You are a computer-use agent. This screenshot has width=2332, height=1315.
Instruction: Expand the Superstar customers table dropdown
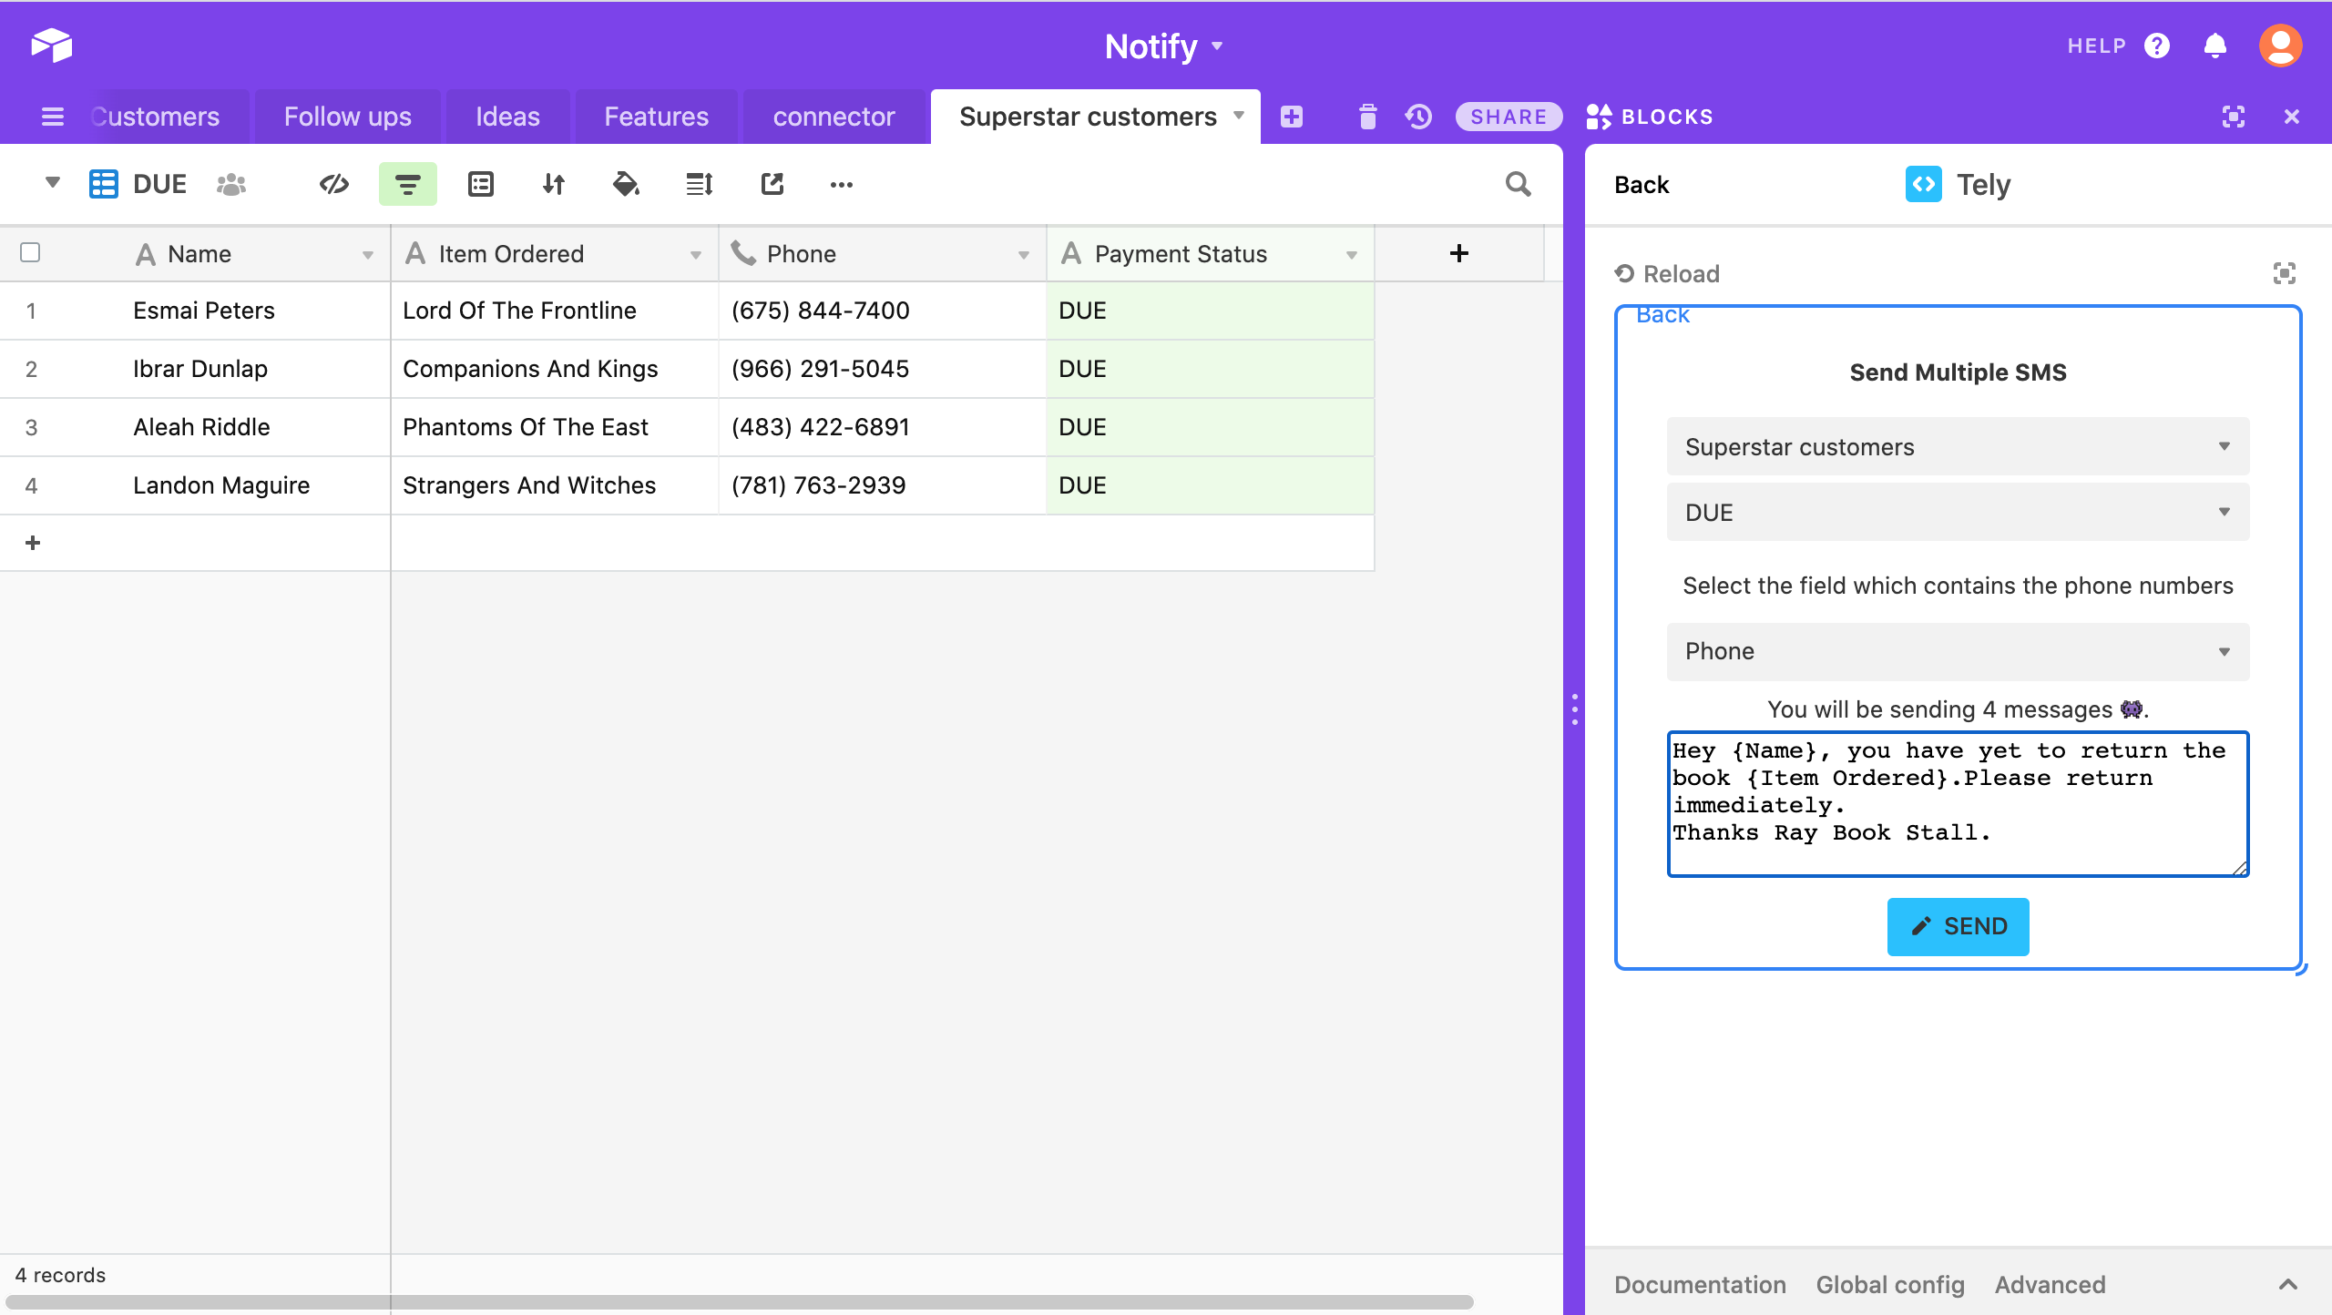(x=1957, y=446)
